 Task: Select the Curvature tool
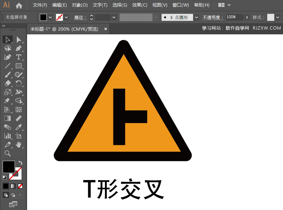click(8, 57)
